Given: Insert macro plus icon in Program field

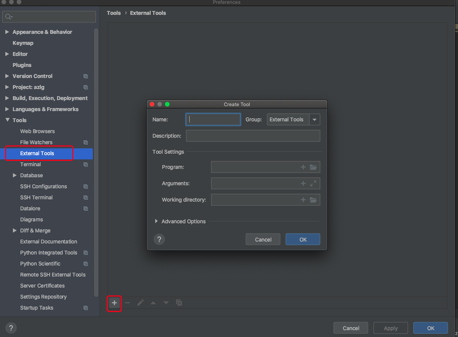Looking at the screenshot, I should pyautogui.click(x=303, y=167).
